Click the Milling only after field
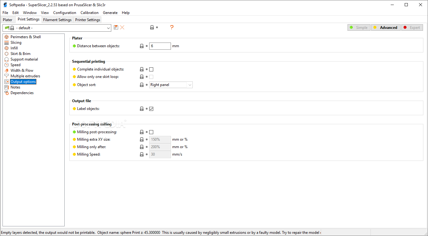The width and height of the screenshot is (428, 236). click(x=160, y=147)
